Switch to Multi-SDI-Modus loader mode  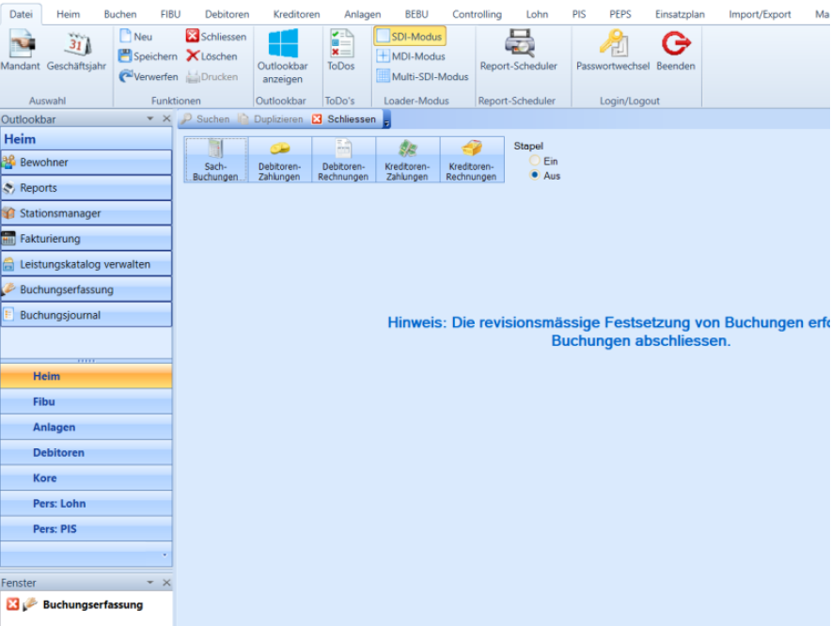click(422, 76)
